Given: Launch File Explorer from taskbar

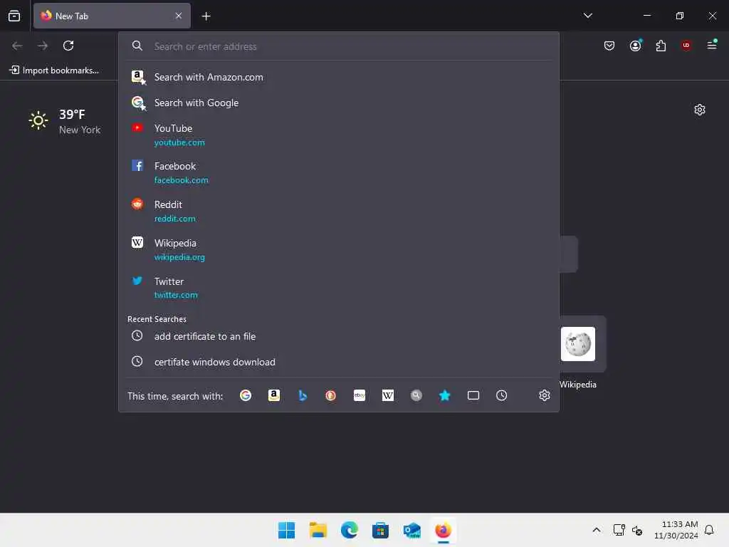Looking at the screenshot, I should click(318, 530).
